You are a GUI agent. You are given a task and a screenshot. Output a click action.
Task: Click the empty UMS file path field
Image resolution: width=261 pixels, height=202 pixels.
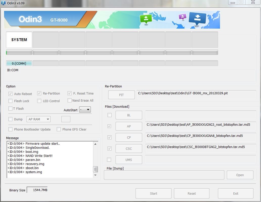[x=201, y=160]
